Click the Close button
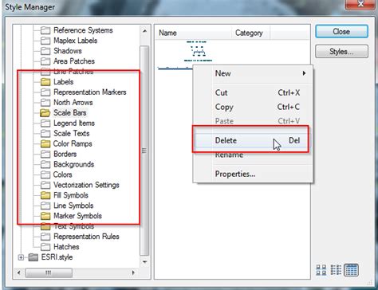 [x=341, y=32]
